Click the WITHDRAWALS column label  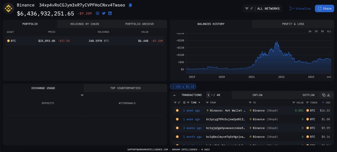coord(127,103)
